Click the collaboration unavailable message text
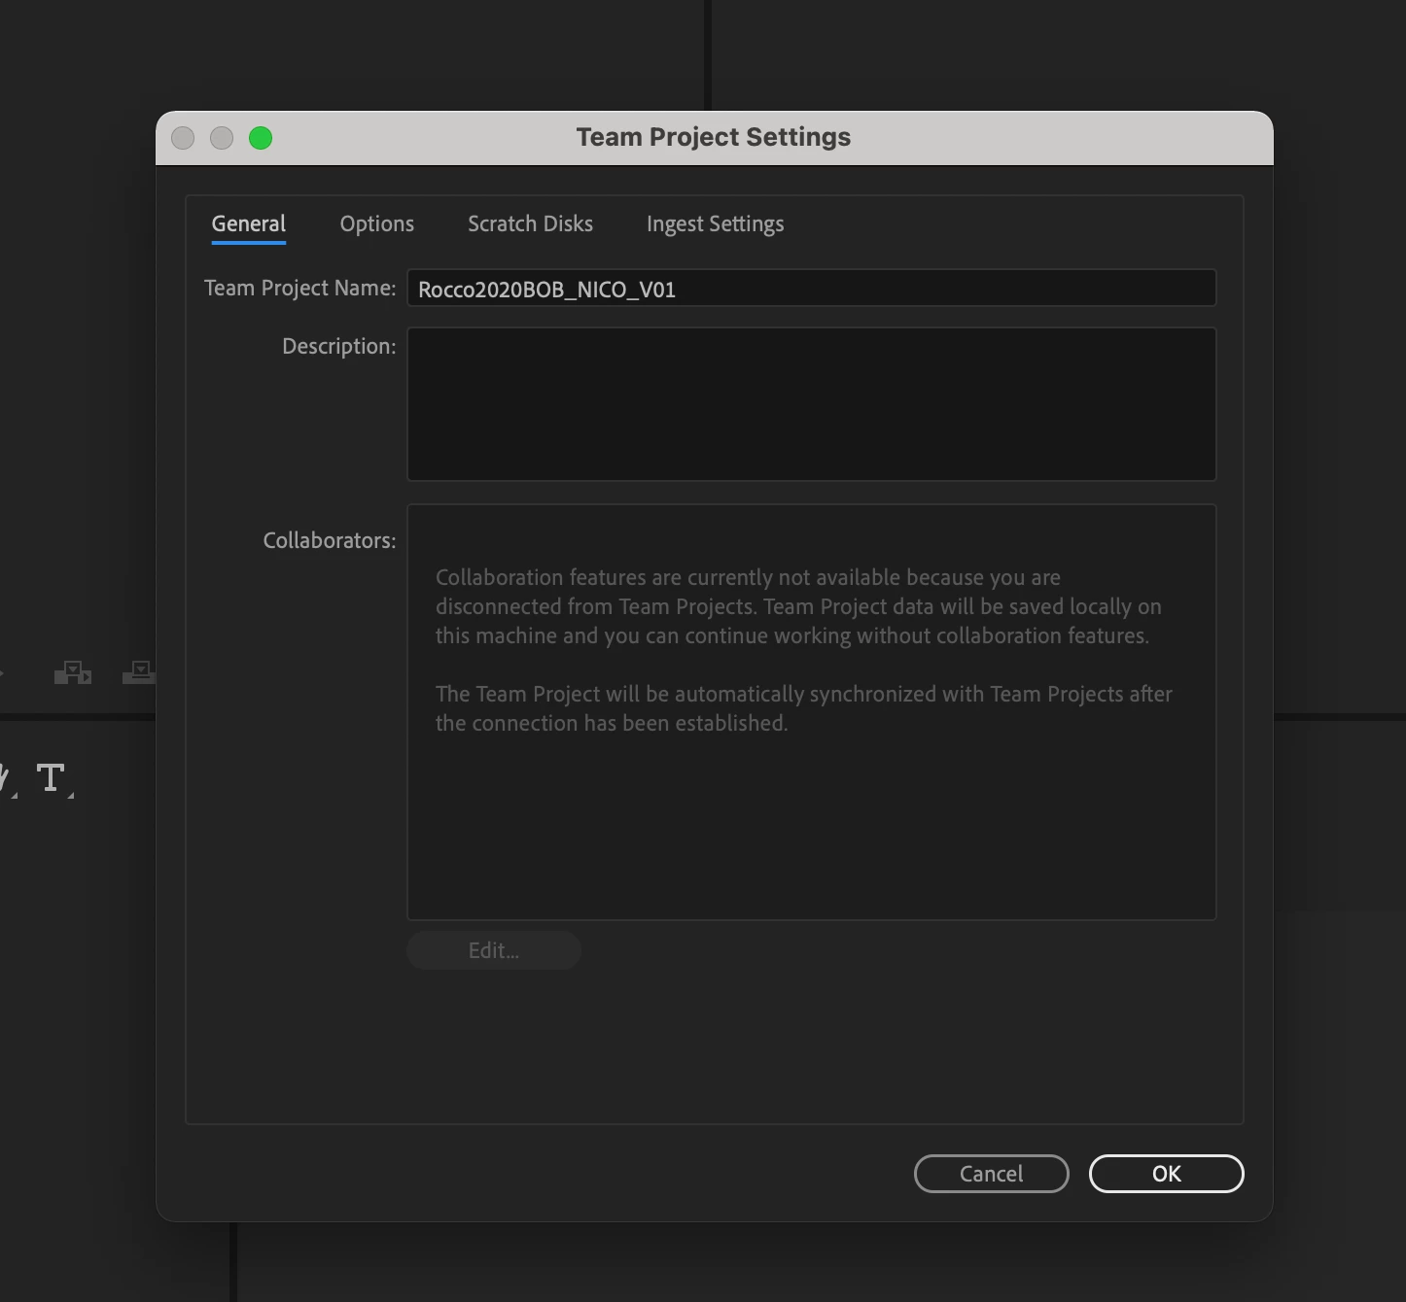1406x1302 pixels. (803, 650)
